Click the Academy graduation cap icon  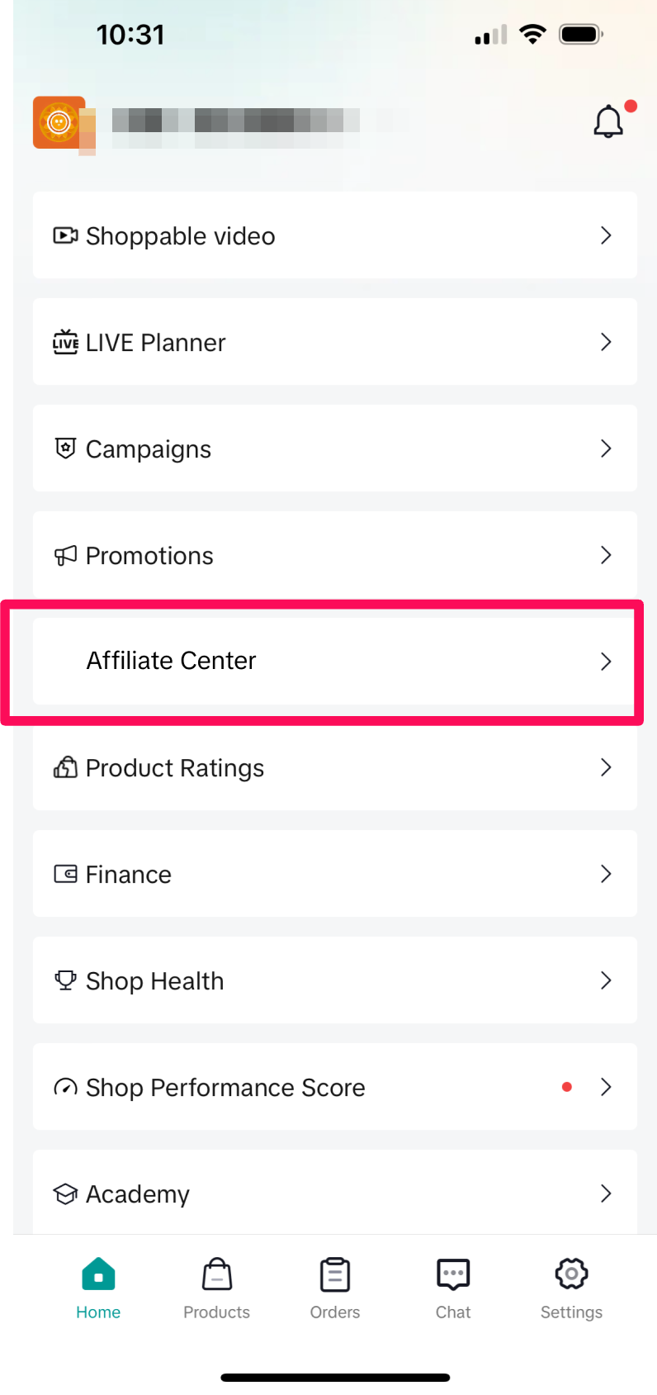tap(65, 1194)
